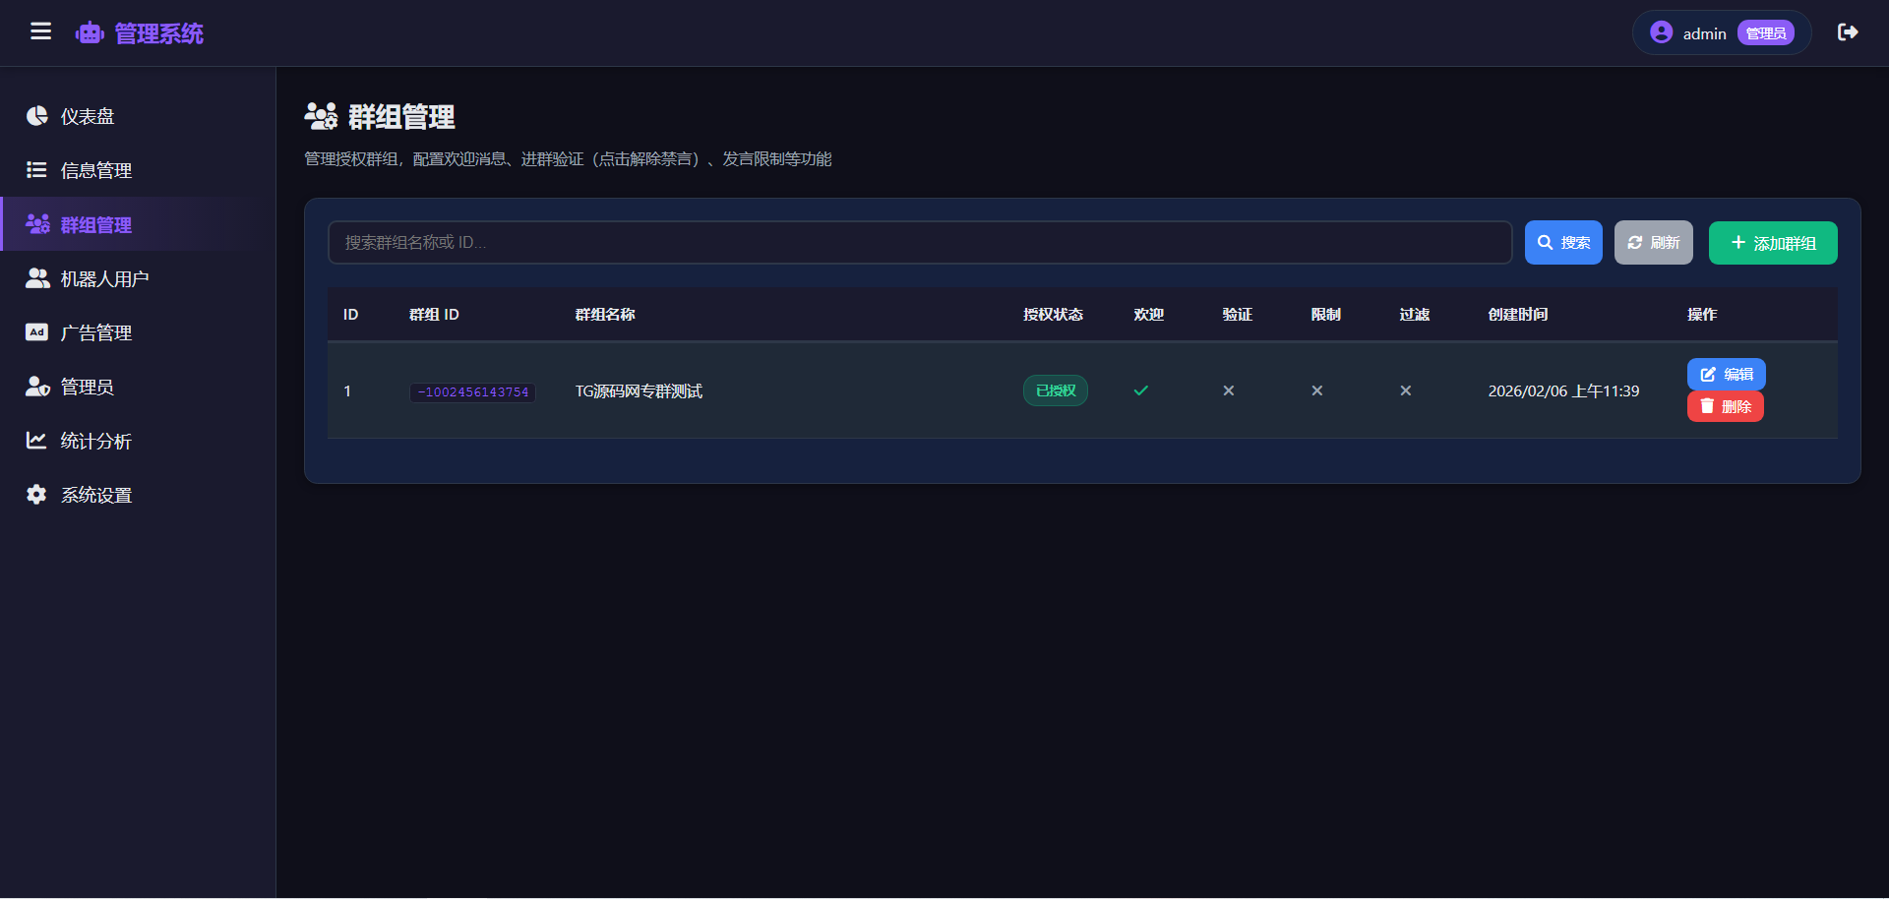The width and height of the screenshot is (1889, 899).
Task: Toggle the hamburger sidebar menu icon
Action: click(x=40, y=32)
